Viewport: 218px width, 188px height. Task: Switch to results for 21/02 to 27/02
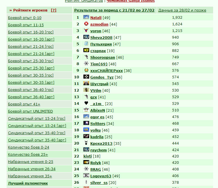click(x=114, y=10)
